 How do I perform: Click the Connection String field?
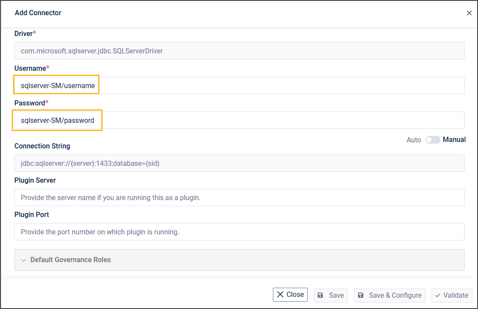[239, 163]
